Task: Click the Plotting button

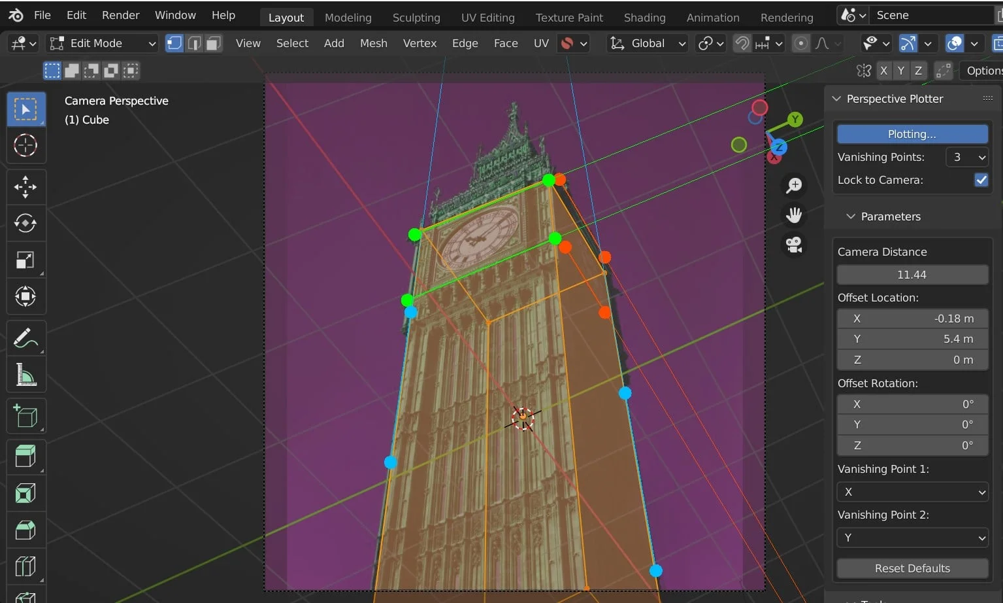Action: point(912,133)
